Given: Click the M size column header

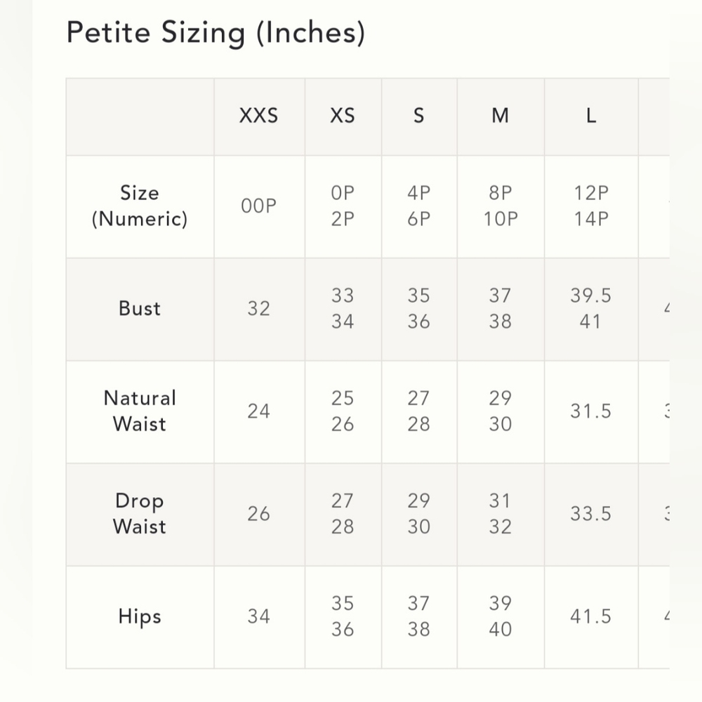Looking at the screenshot, I should (x=501, y=116).
